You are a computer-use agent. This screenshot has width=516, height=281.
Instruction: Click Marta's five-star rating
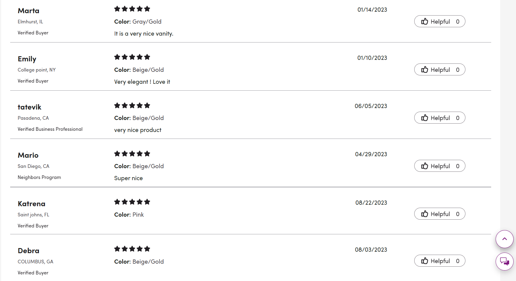(132, 9)
